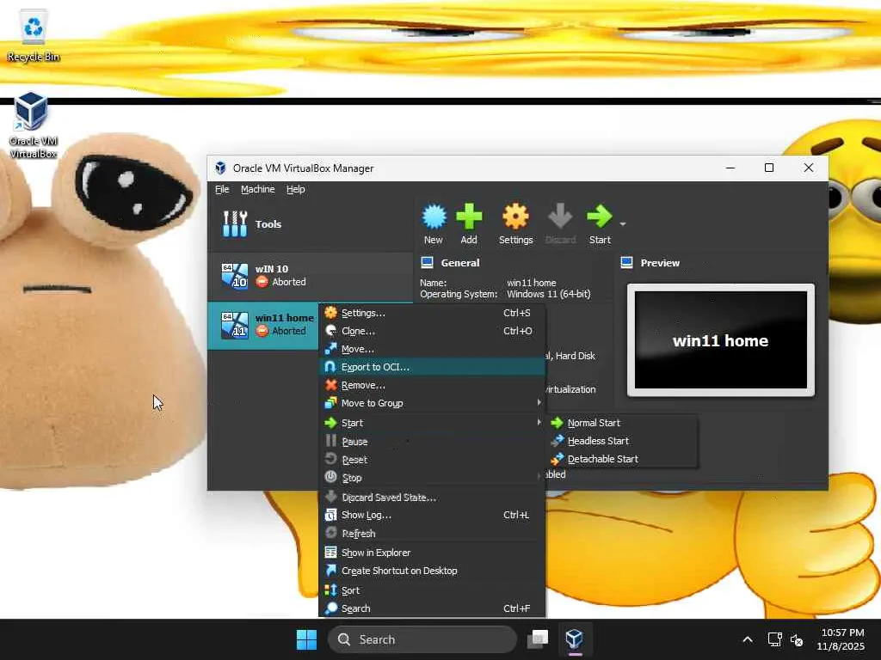Maximize the VirtualBox Manager window
This screenshot has height=660, width=881.
pyautogui.click(x=769, y=168)
